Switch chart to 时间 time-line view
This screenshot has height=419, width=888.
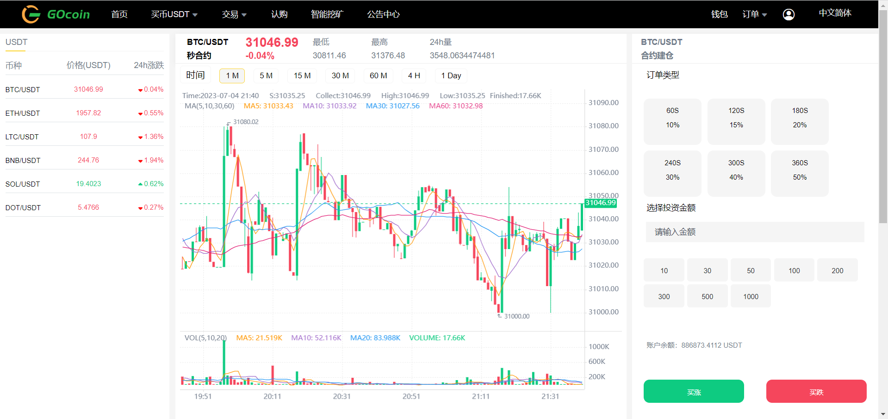click(x=195, y=75)
